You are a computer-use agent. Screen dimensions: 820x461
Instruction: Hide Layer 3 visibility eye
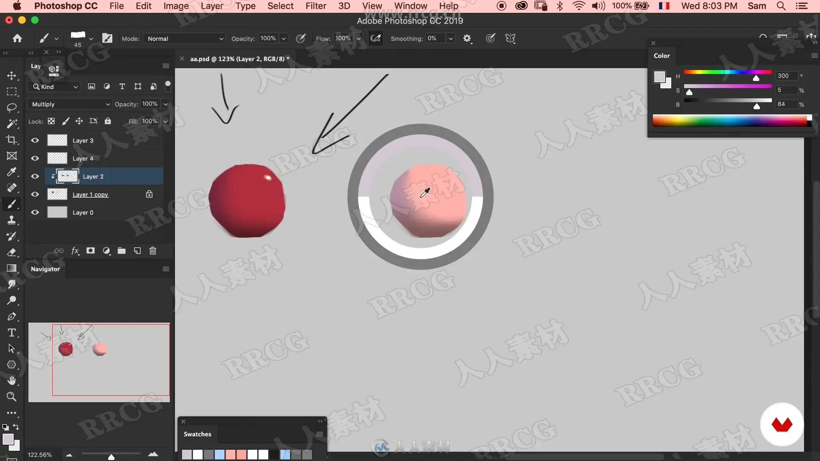click(x=35, y=140)
